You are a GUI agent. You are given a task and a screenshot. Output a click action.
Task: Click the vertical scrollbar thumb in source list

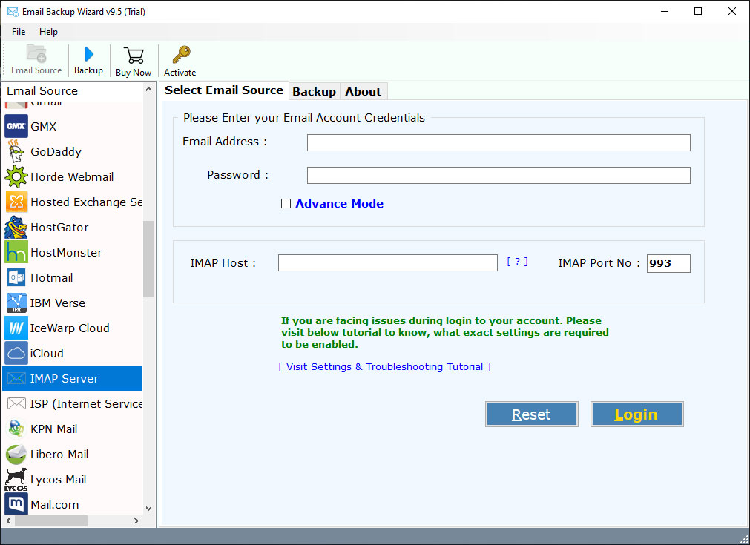pyautogui.click(x=149, y=259)
